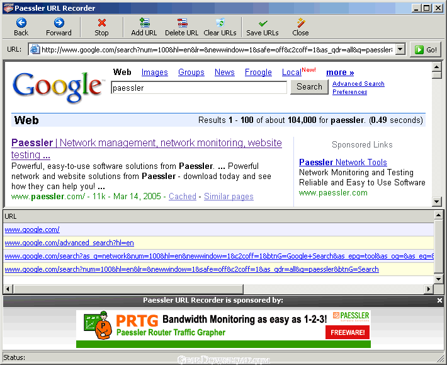Click the Status: label in status bar
This screenshot has height=365, width=447.
(x=14, y=357)
